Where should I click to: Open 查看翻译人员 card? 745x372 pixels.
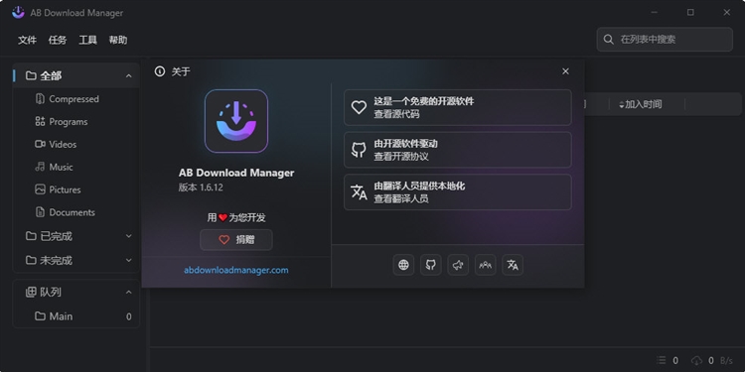pos(458,192)
